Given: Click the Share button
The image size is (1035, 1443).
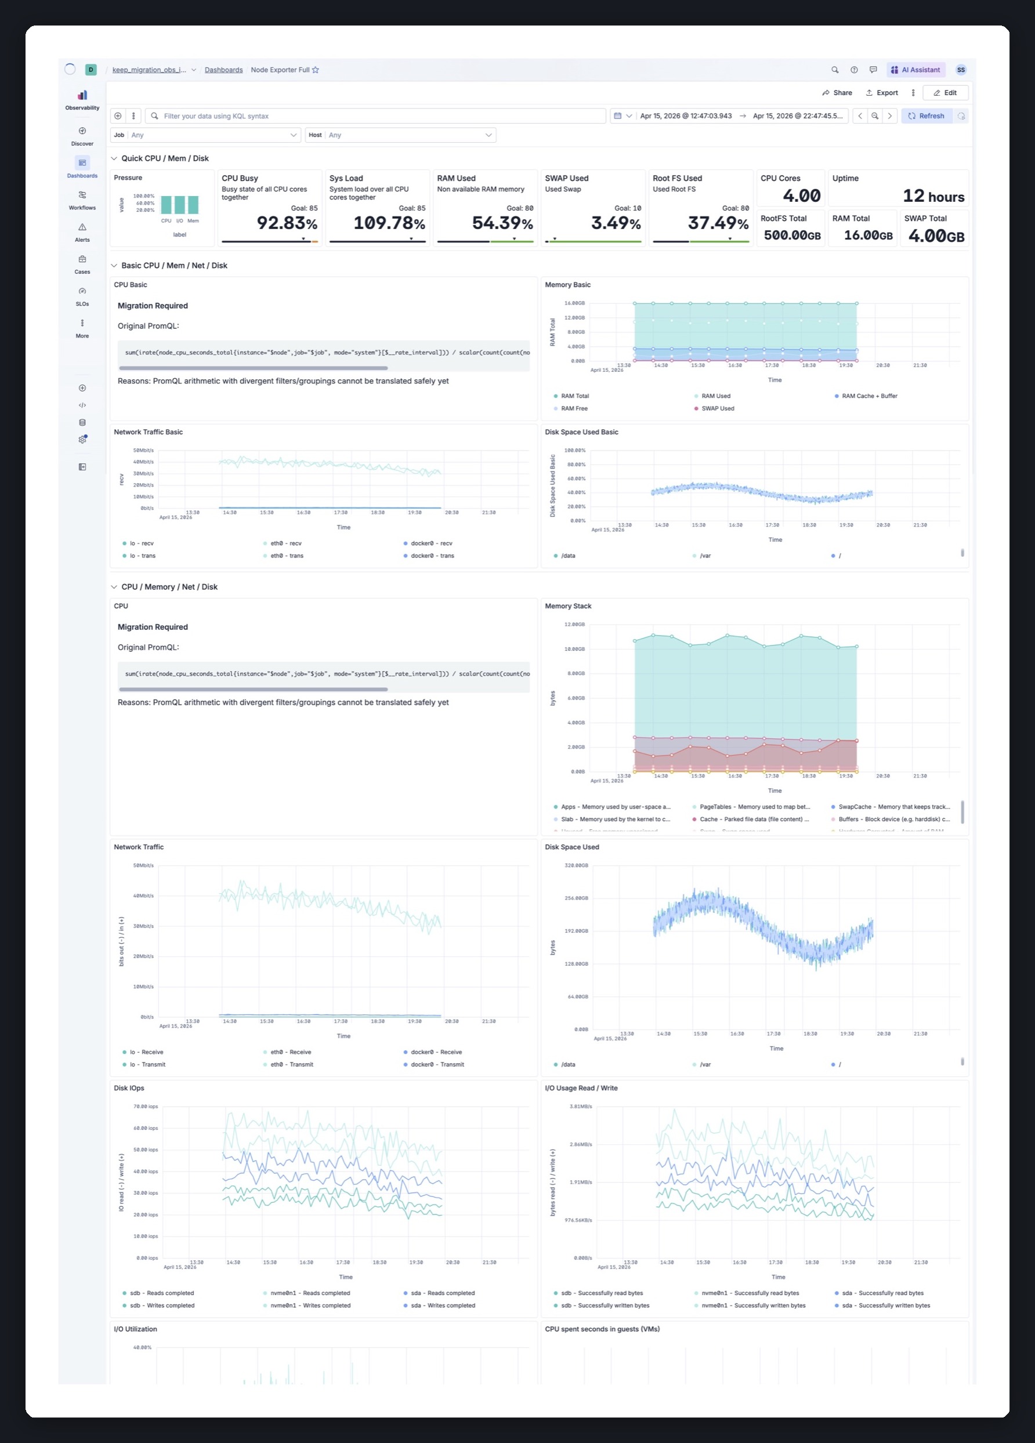Looking at the screenshot, I should pos(837,93).
